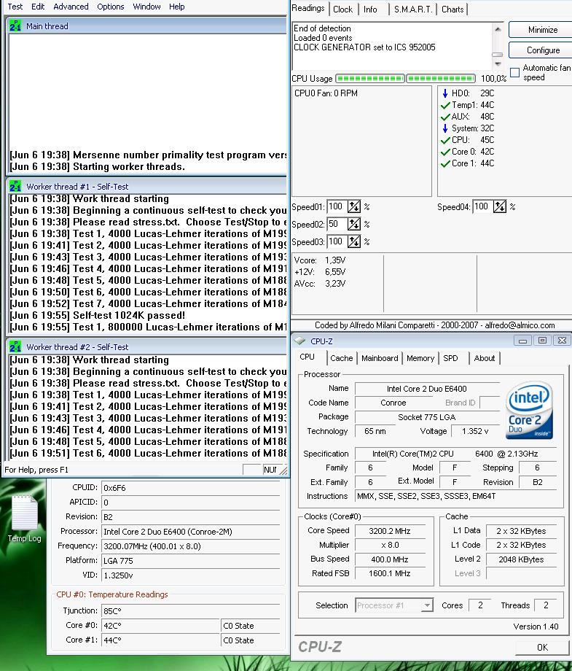Click the Speed02 spinner arrows
Screen dimensions: 572x671
[354, 224]
